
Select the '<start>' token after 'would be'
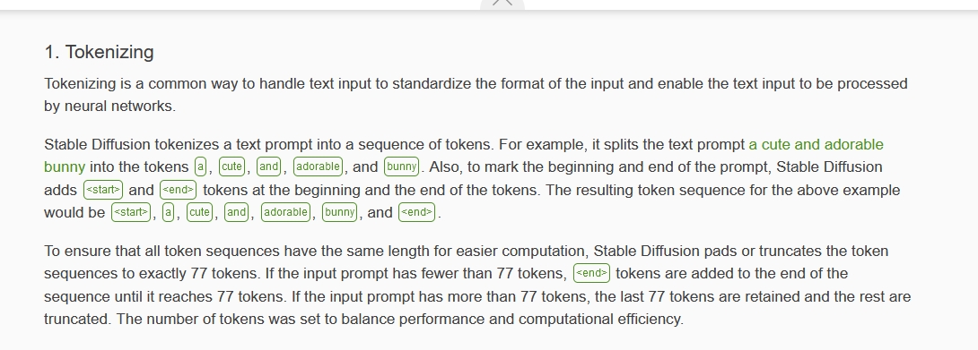pyautogui.click(x=131, y=212)
